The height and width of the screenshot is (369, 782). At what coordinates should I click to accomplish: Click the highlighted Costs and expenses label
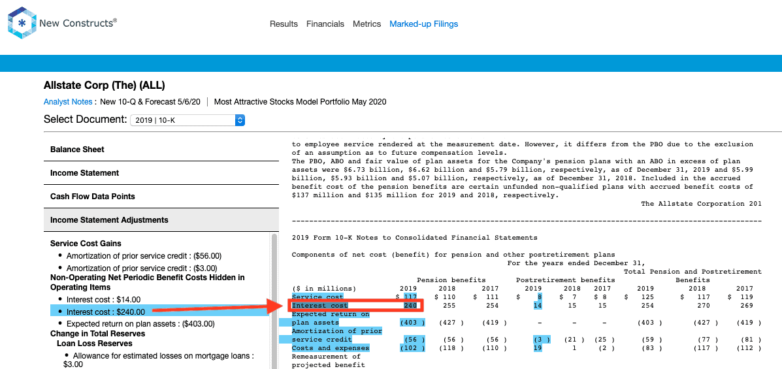click(330, 348)
